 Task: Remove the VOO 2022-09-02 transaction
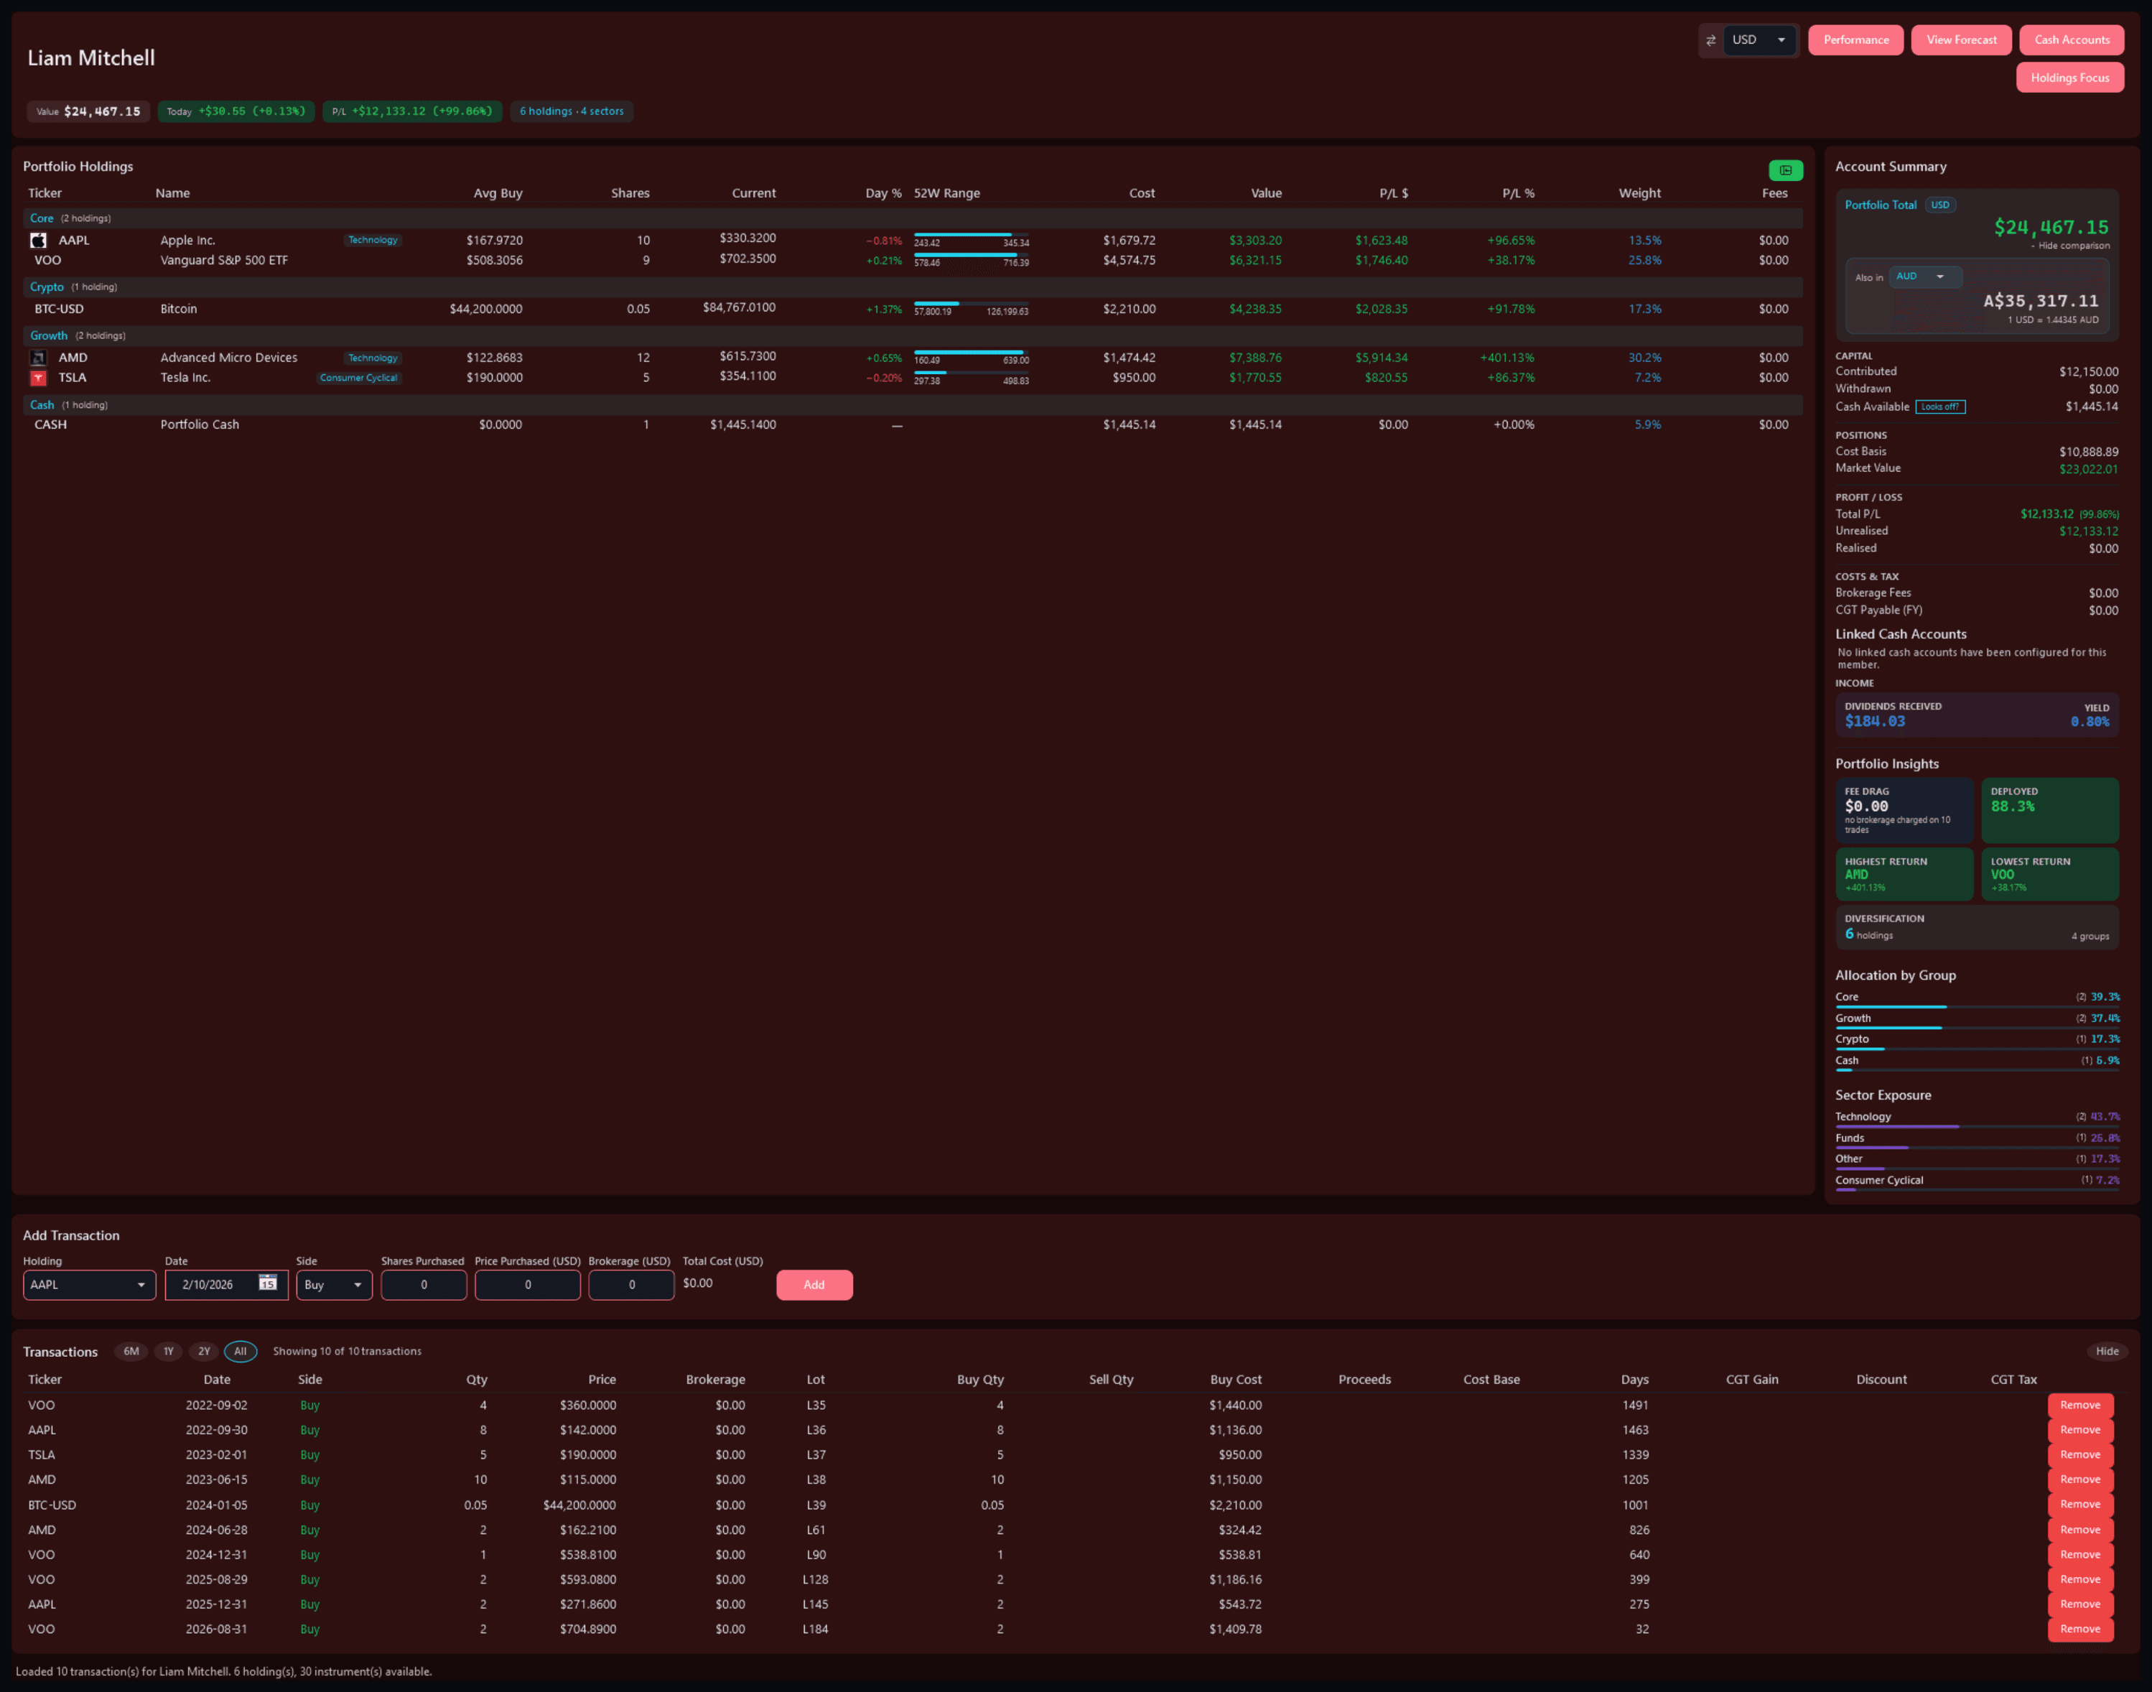click(x=2079, y=1405)
